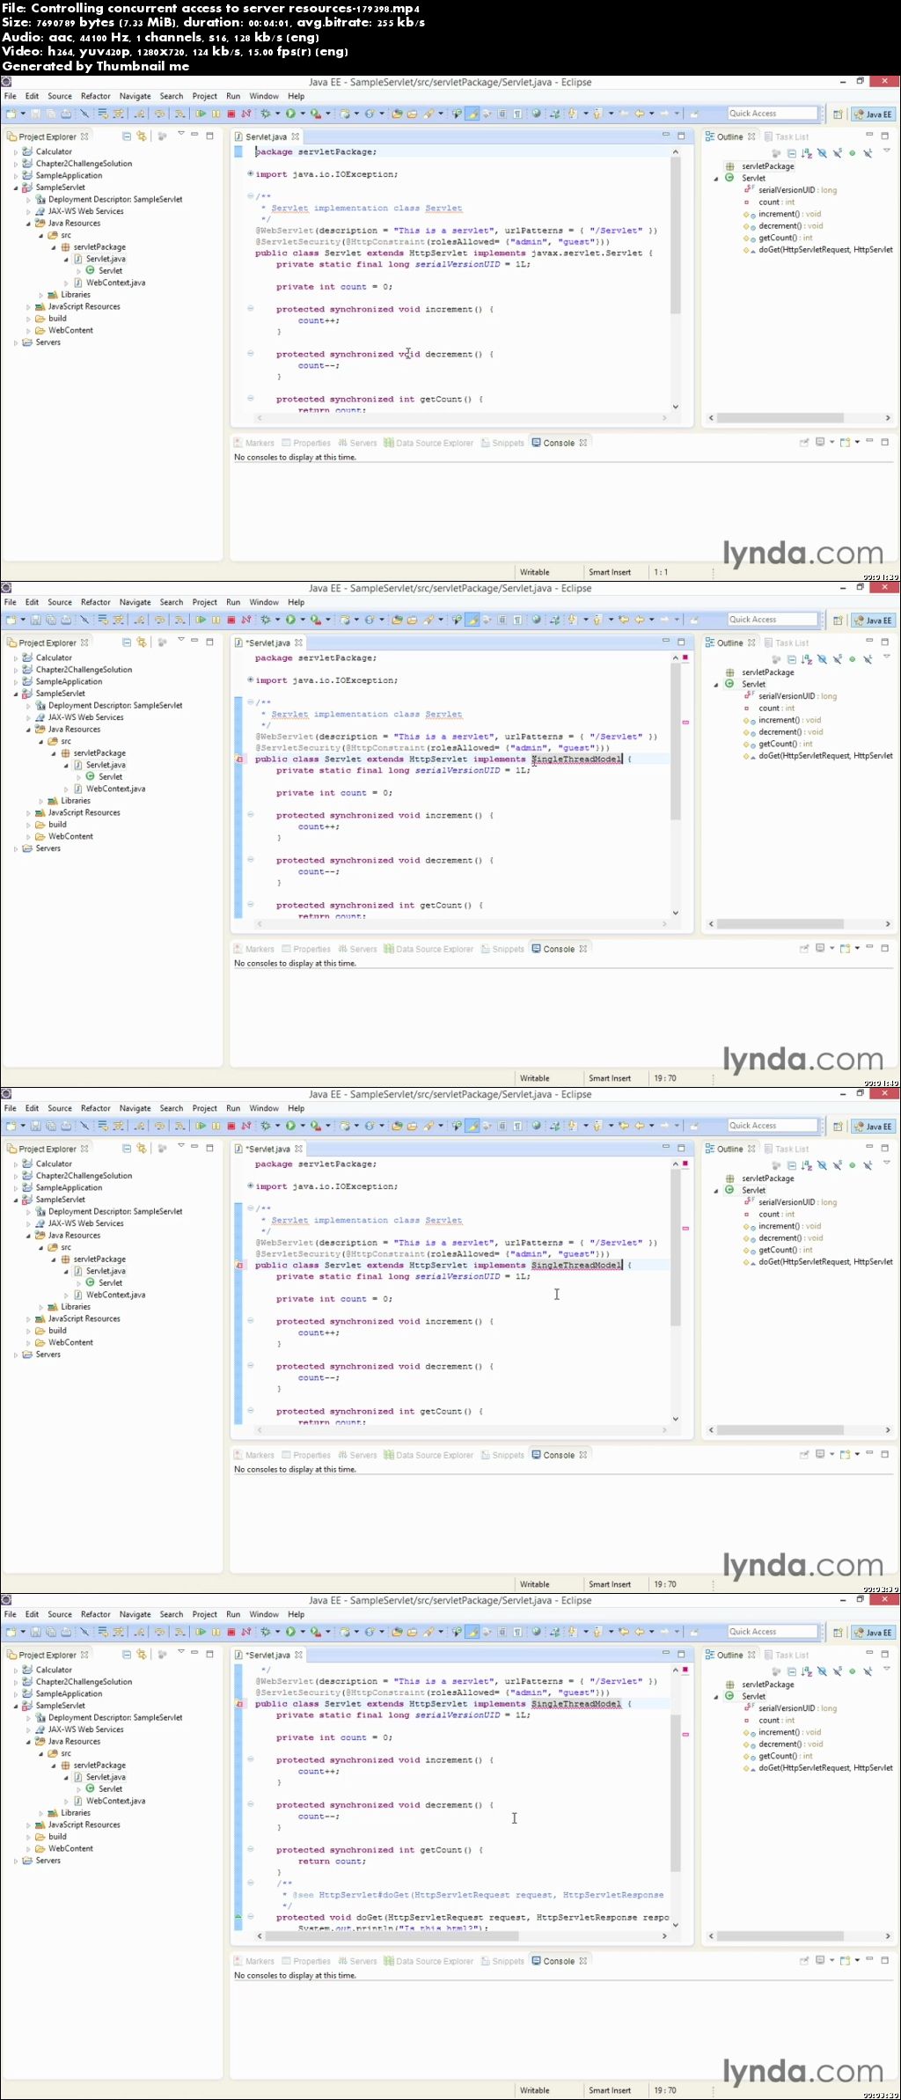Click the Open Console icon in top screenshot
The height and width of the screenshot is (2100, 901).
point(845,443)
